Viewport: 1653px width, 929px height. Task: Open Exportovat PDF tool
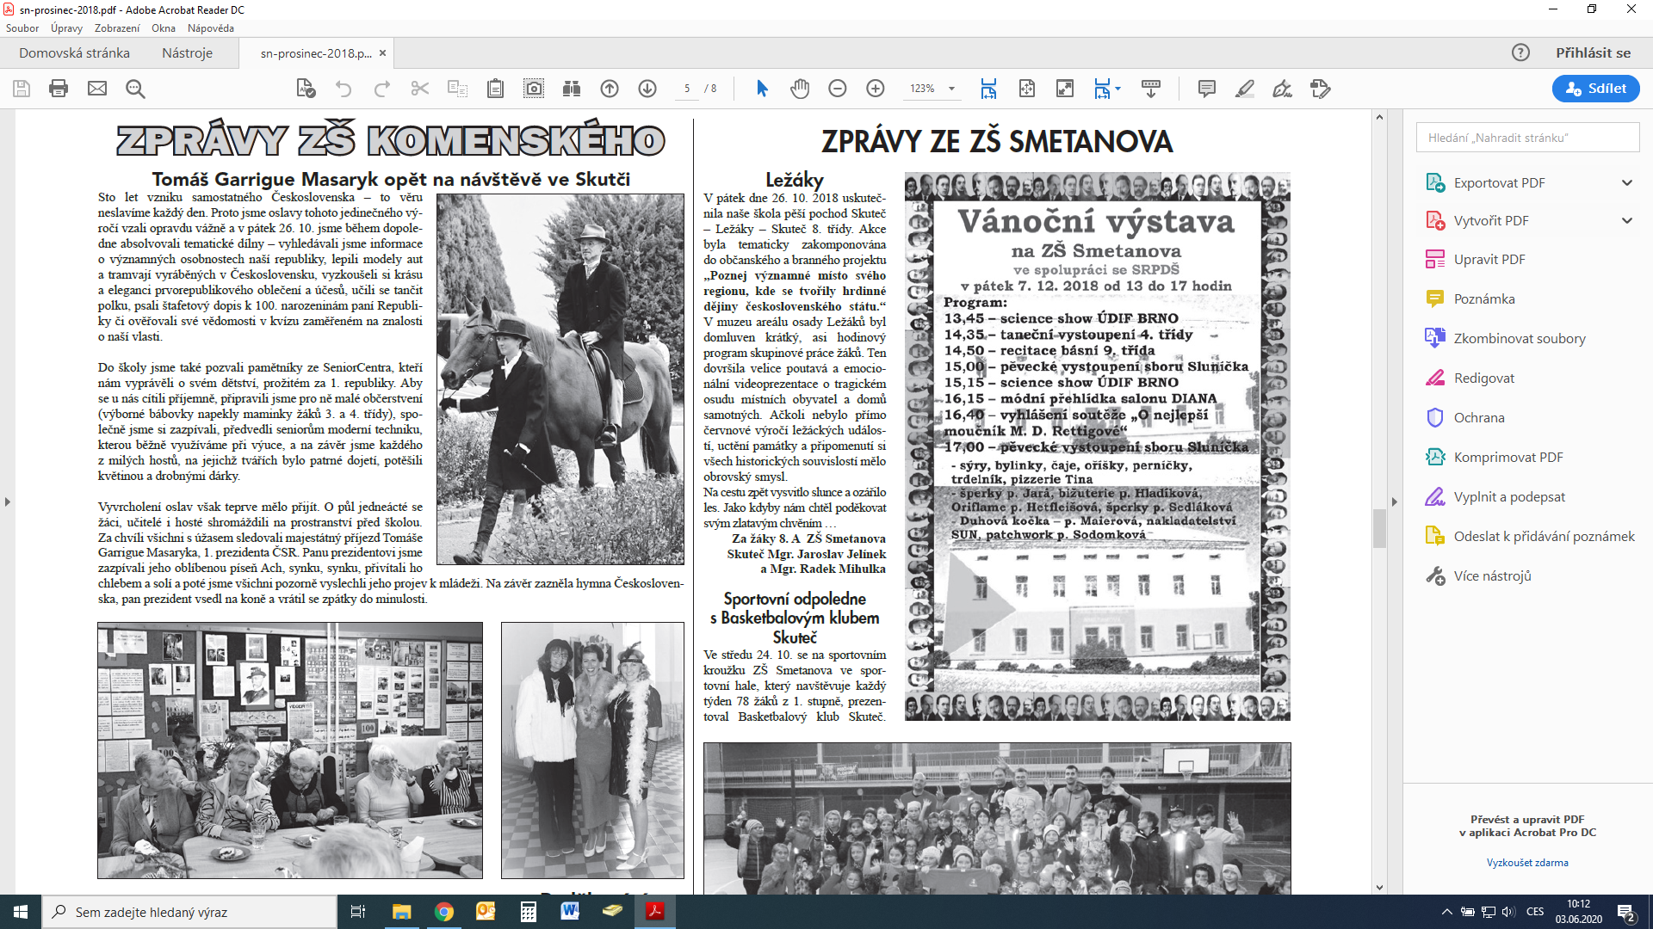(1499, 182)
